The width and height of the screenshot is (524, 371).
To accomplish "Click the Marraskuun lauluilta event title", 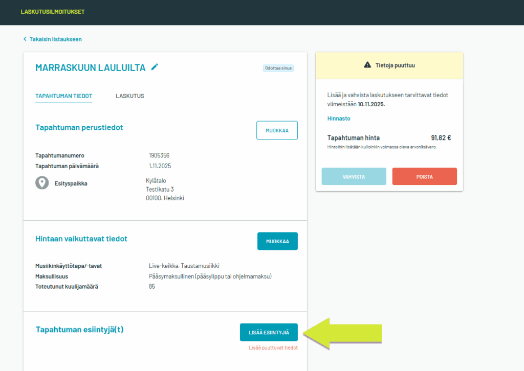I will tap(90, 67).
